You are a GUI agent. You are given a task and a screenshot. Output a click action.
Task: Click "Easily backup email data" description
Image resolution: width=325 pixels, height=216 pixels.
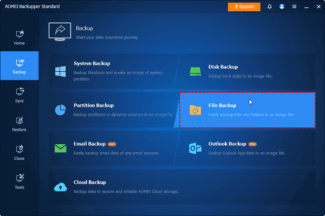click(116, 153)
